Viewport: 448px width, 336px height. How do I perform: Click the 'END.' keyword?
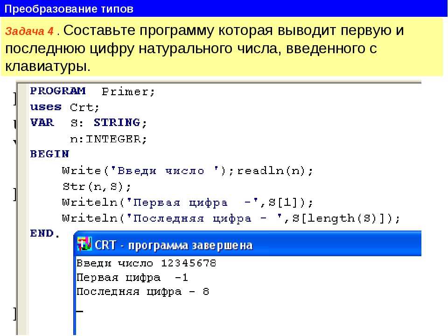(x=45, y=233)
